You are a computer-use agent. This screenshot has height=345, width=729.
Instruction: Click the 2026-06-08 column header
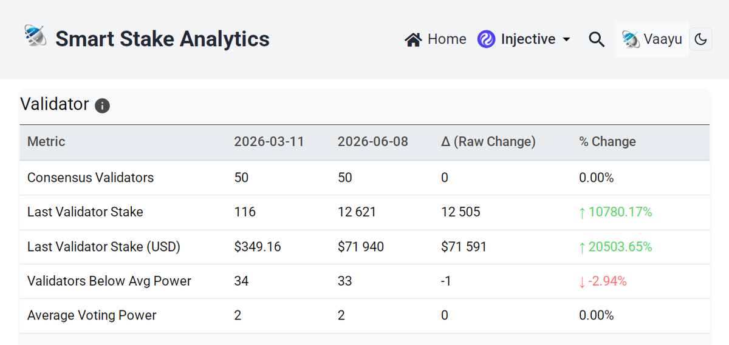pos(373,141)
